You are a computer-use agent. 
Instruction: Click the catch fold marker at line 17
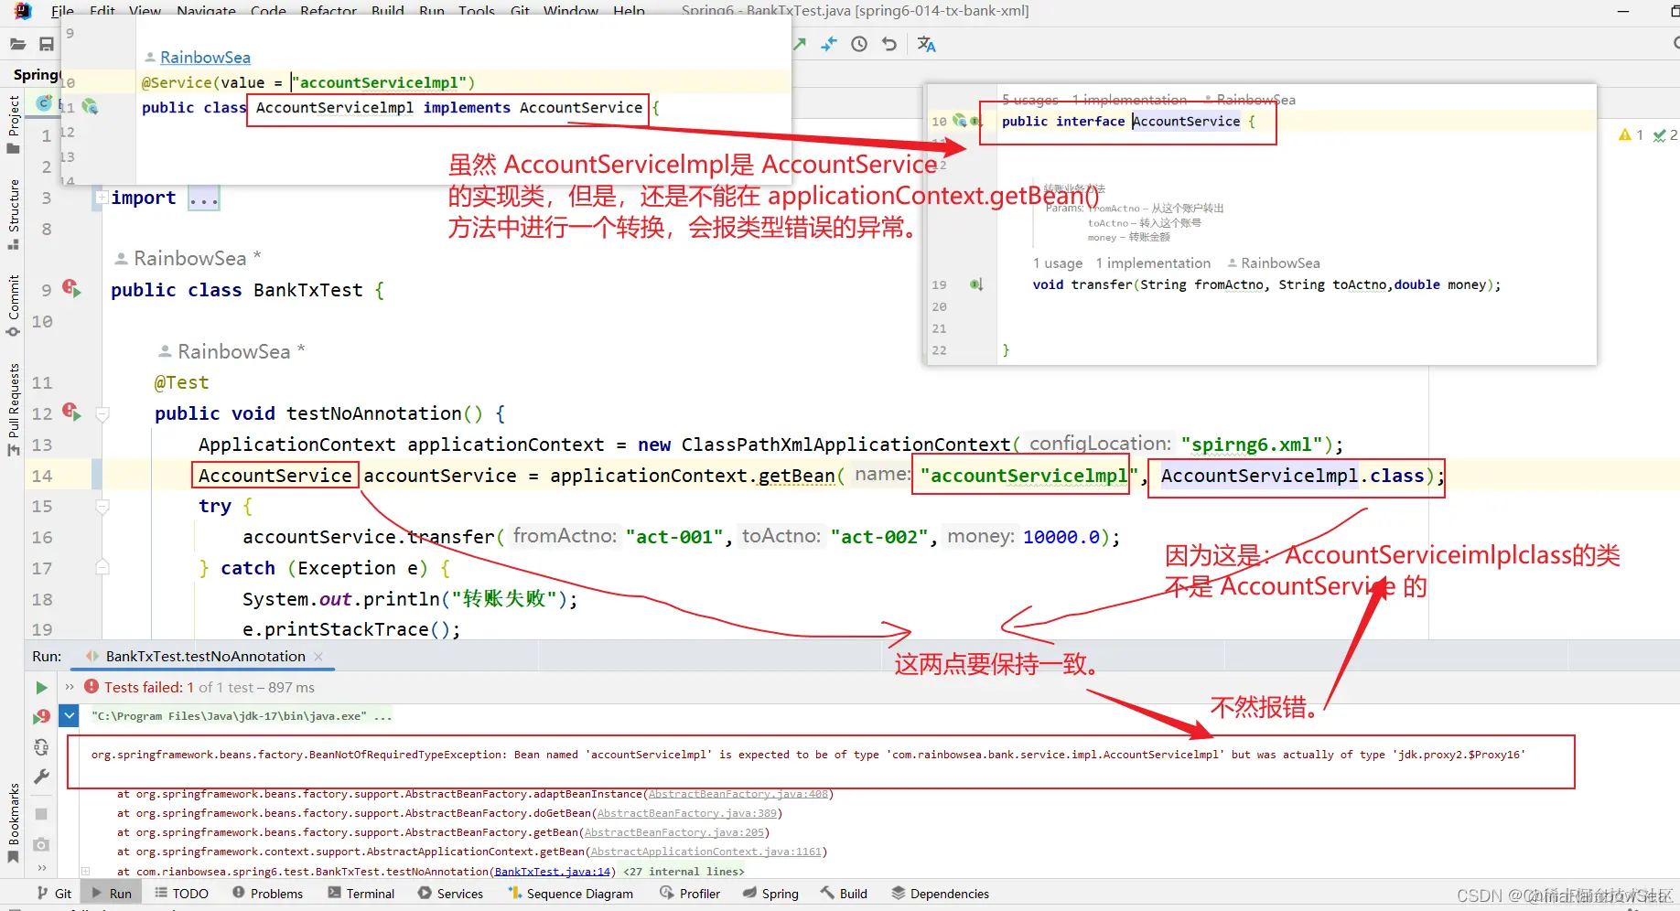pos(102,568)
